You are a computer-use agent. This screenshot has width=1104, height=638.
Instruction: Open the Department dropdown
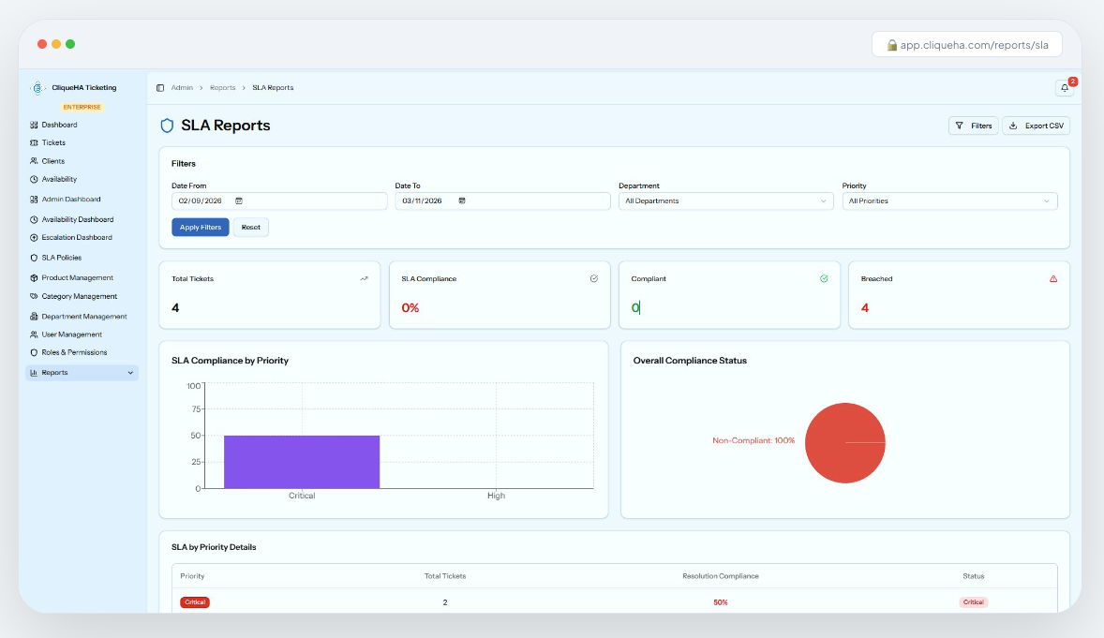click(725, 200)
